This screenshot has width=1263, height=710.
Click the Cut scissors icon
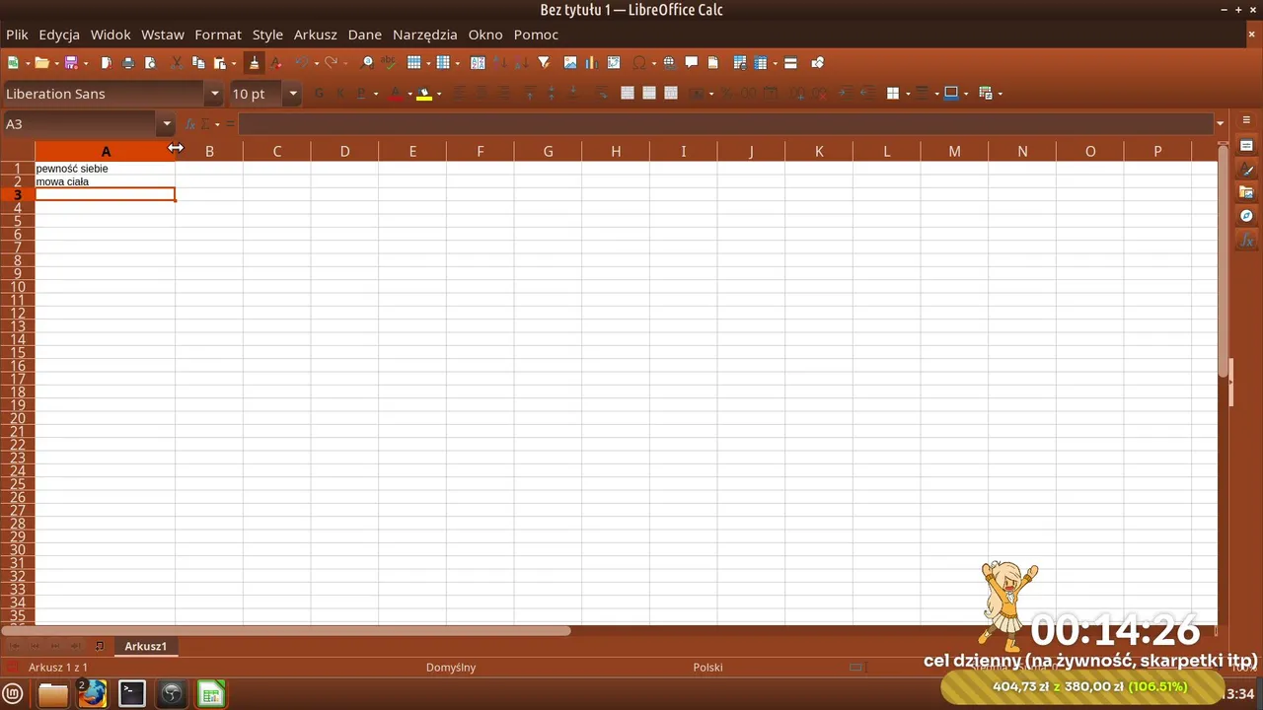(x=177, y=63)
